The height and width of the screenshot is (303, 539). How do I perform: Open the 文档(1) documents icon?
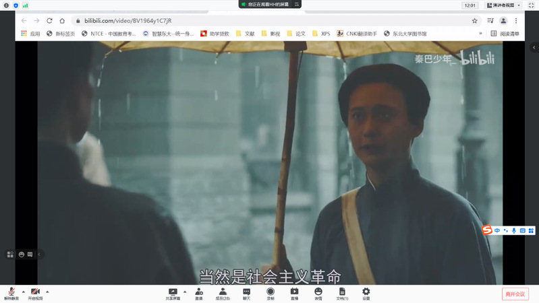tap(342, 292)
